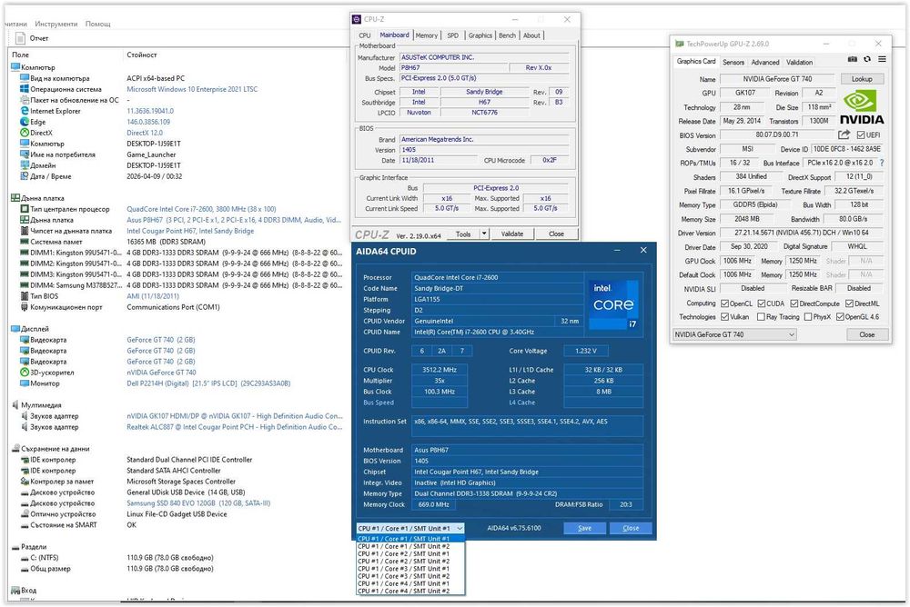
Task: Toggle the DirectCompute checkbox
Action: click(x=794, y=303)
